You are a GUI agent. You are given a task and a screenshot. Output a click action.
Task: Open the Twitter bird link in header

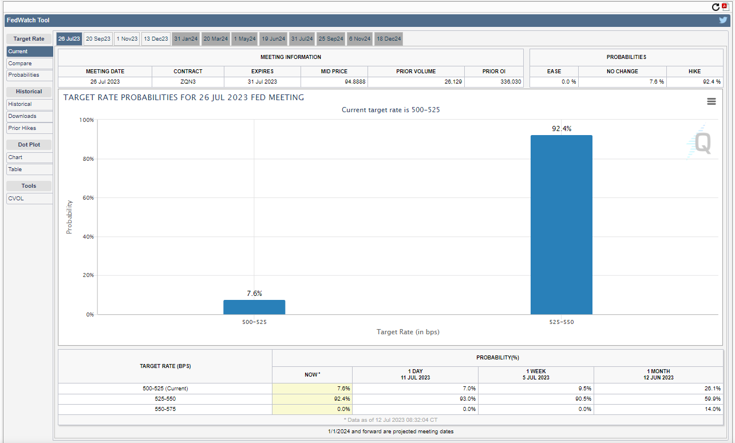click(723, 20)
